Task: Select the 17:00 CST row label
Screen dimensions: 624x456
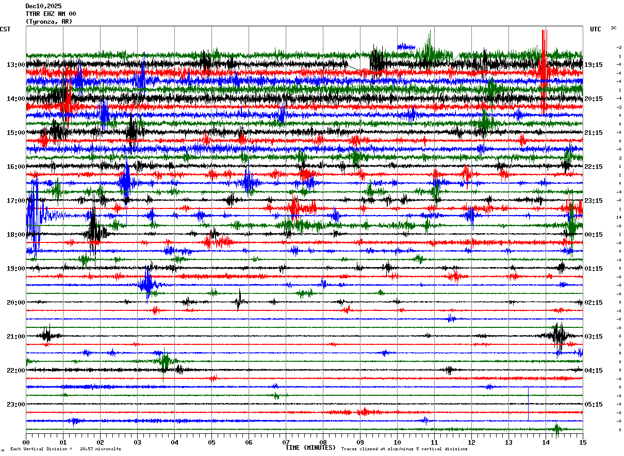Action: 16,201
